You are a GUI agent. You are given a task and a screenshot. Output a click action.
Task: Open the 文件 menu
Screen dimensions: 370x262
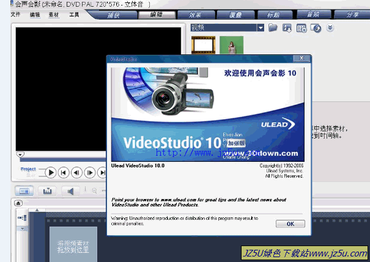[15, 15]
